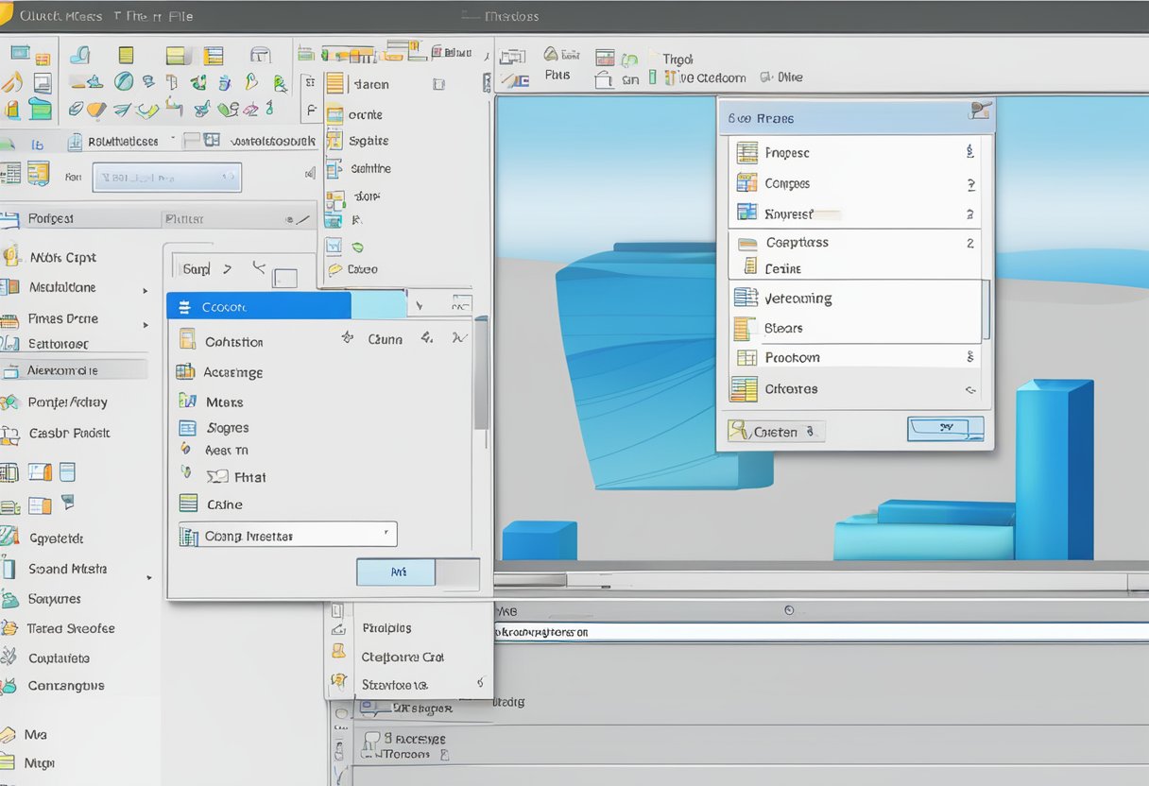Click the icon beside the Acaemge entry
The image size is (1149, 786).
[x=185, y=372]
